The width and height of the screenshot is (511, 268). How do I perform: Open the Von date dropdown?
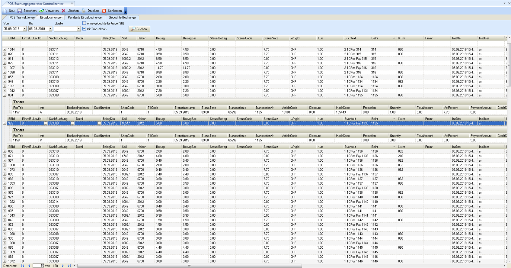point(25,29)
